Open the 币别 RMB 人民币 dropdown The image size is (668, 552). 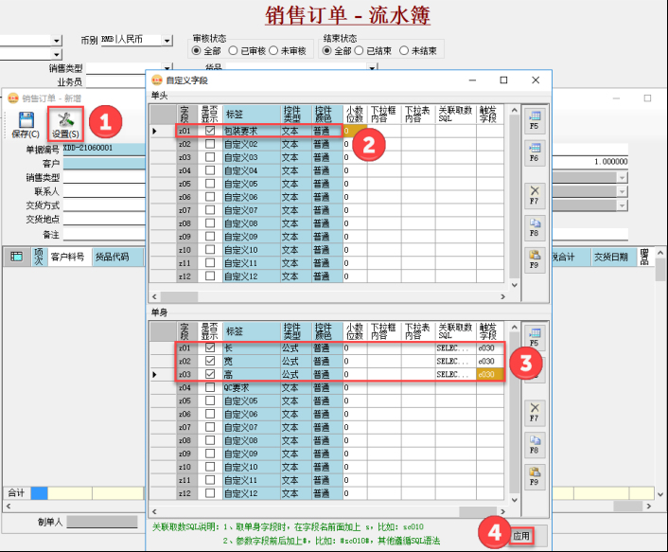tap(167, 41)
